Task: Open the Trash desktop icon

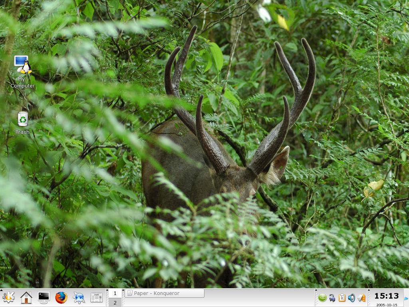Action: point(22,123)
